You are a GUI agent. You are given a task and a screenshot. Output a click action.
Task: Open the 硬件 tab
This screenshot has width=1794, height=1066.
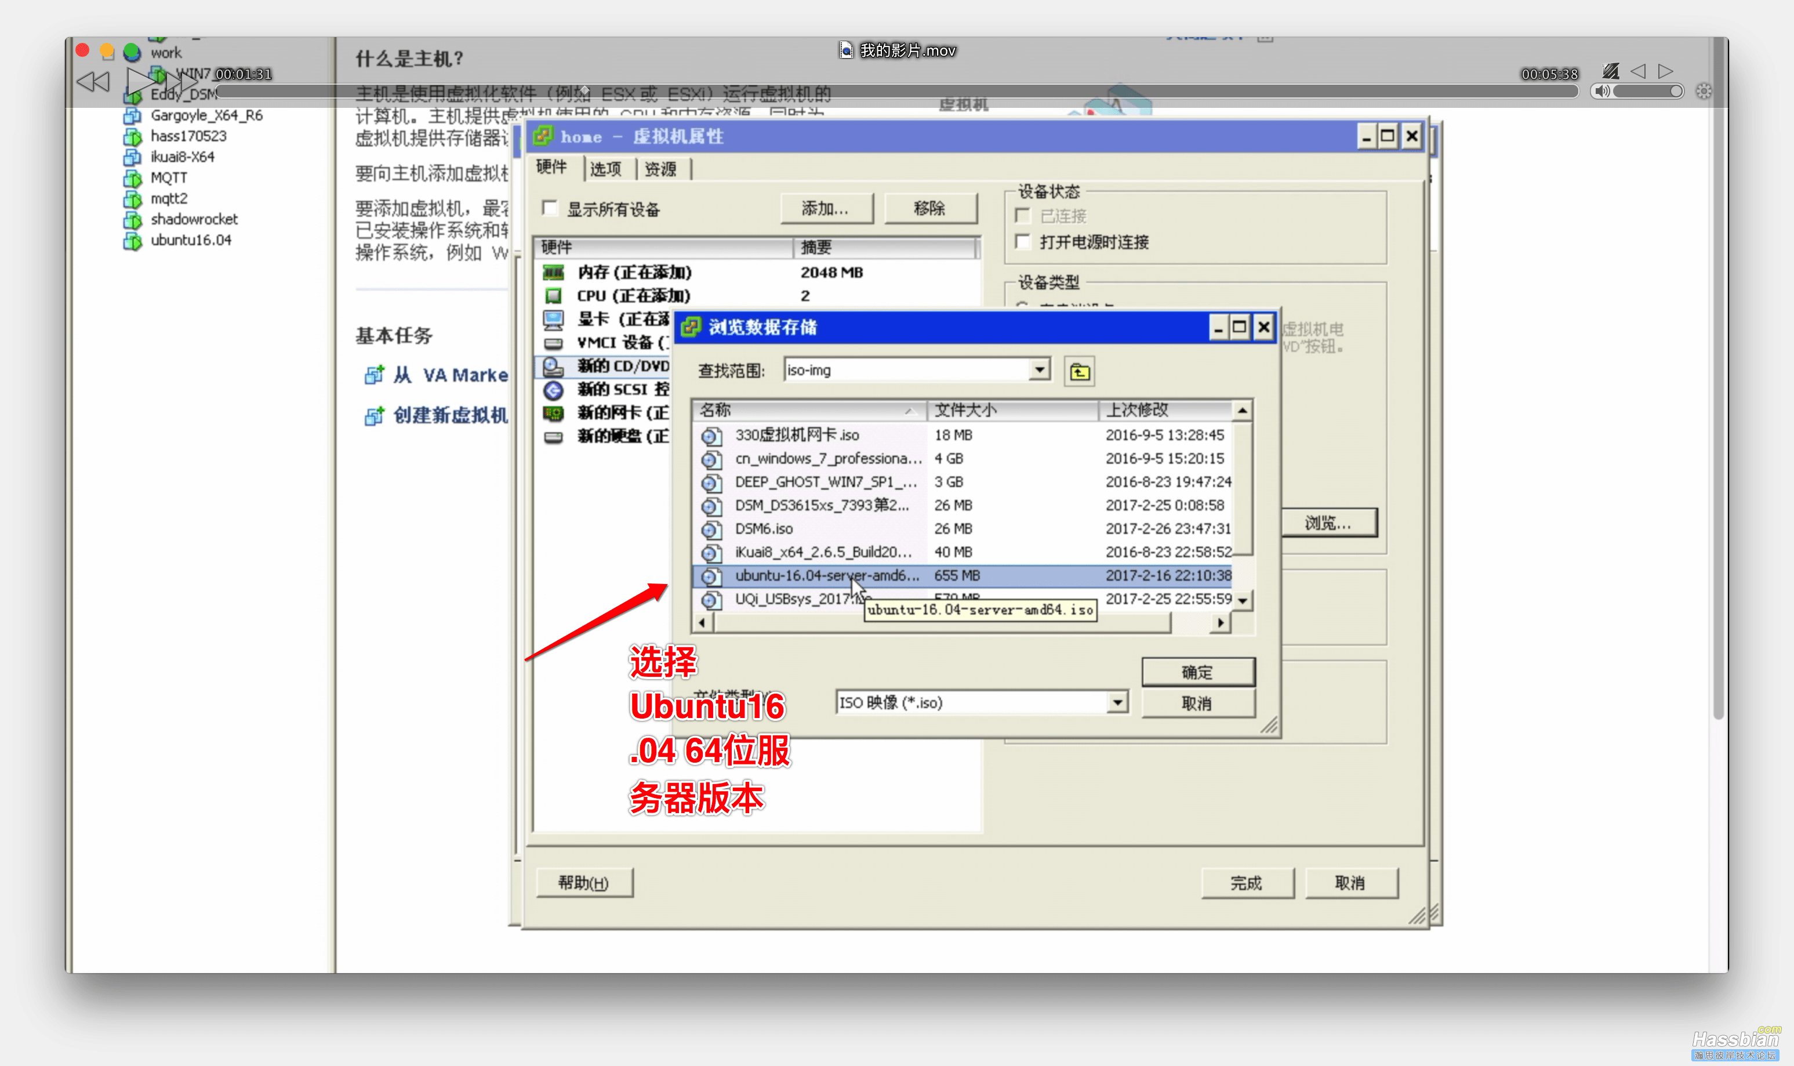[551, 168]
